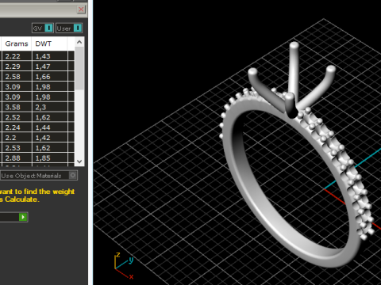Click the scroll down arrow in the weight list
This screenshot has width=381, height=285.
[x=79, y=161]
